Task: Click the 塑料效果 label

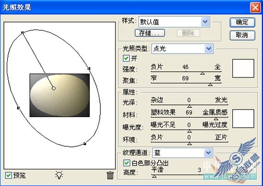Action: pos(163,112)
